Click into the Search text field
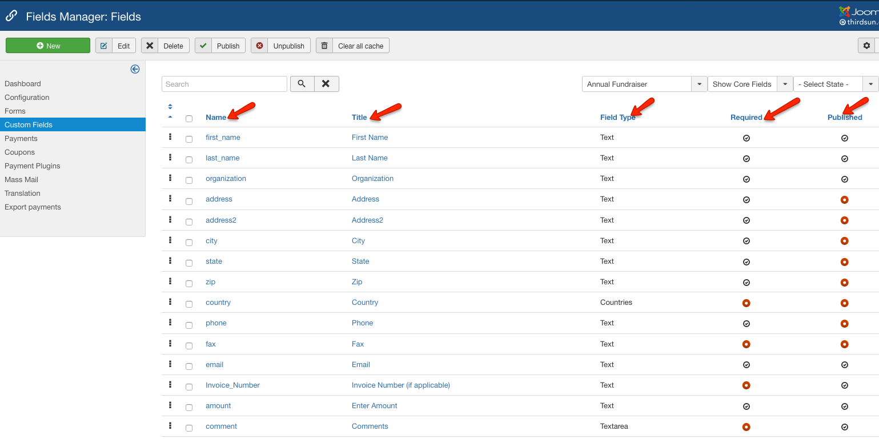The image size is (879, 439). [224, 84]
